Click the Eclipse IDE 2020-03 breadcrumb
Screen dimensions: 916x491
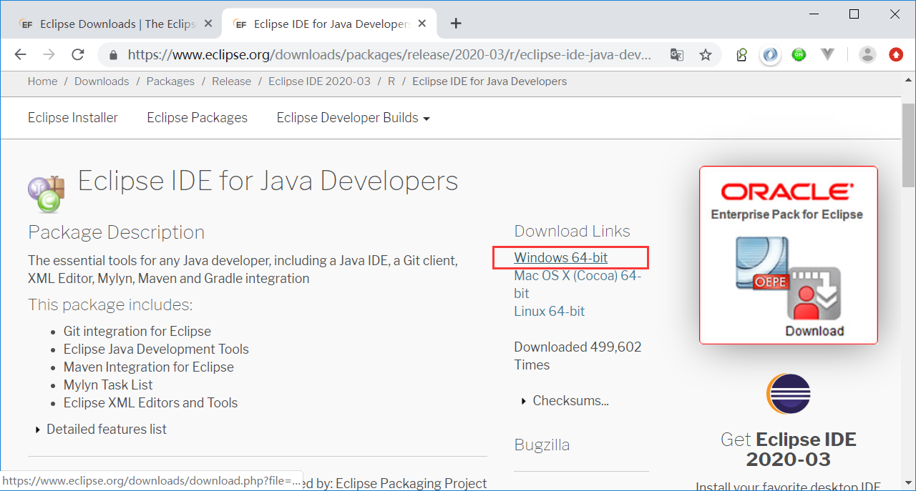(319, 81)
